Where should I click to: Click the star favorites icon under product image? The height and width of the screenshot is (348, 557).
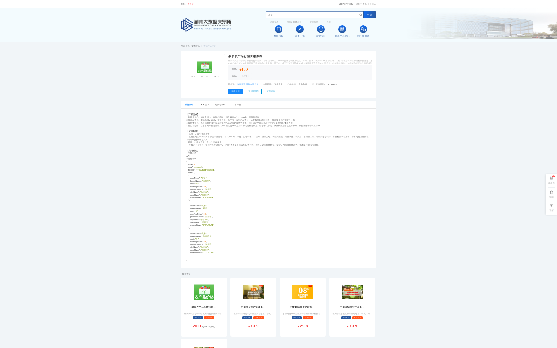[x=215, y=76]
